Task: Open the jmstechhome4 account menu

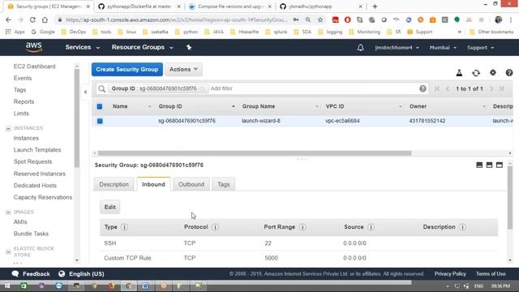Action: tap(397, 48)
